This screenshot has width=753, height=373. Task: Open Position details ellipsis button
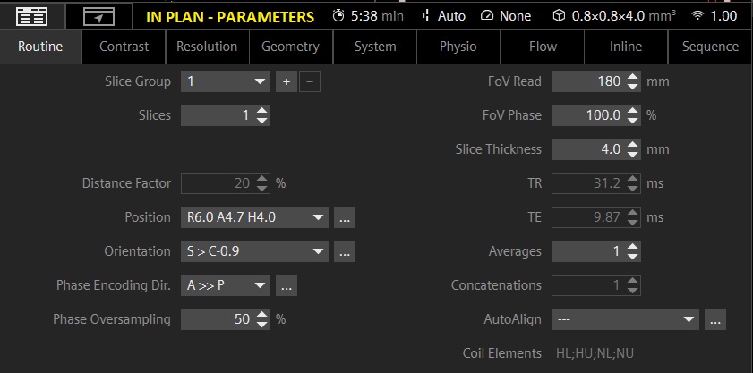click(x=345, y=217)
